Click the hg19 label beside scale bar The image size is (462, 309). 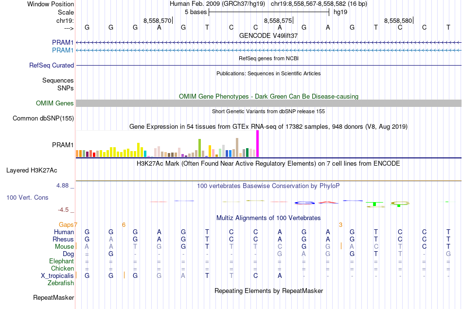pos(340,12)
